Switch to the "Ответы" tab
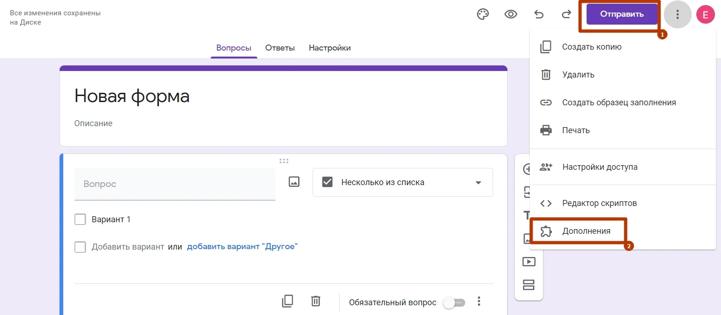721x315 pixels. pyautogui.click(x=280, y=48)
